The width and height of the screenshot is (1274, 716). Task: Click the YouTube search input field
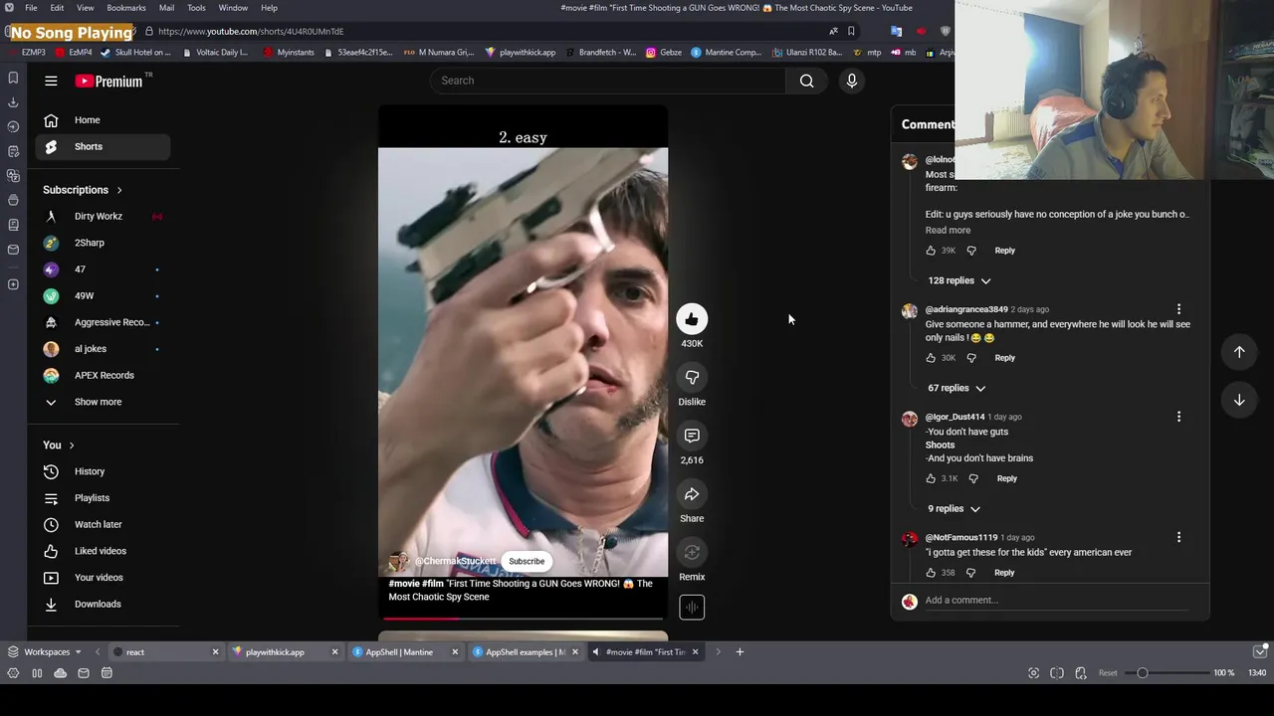point(608,81)
